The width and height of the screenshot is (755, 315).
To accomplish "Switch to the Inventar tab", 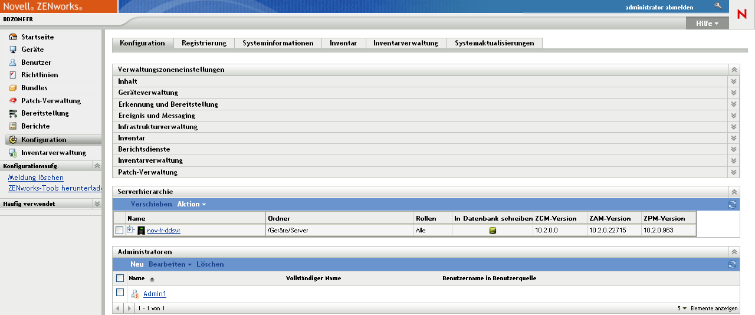I will [343, 43].
